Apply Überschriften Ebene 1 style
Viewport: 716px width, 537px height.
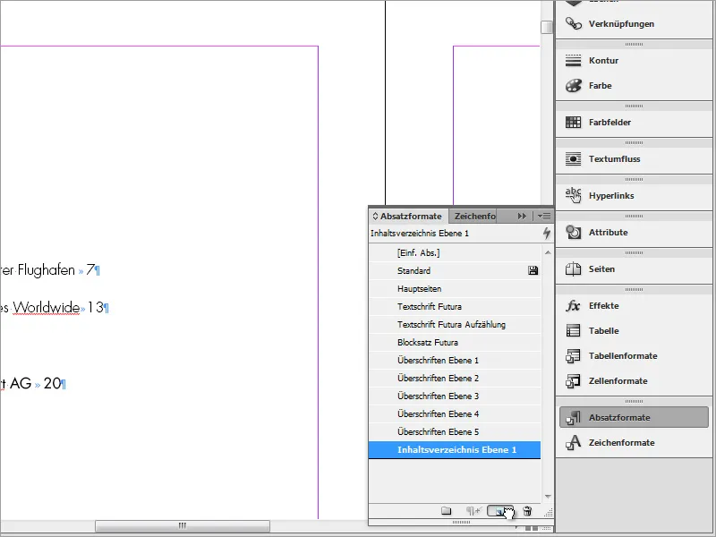(x=455, y=361)
